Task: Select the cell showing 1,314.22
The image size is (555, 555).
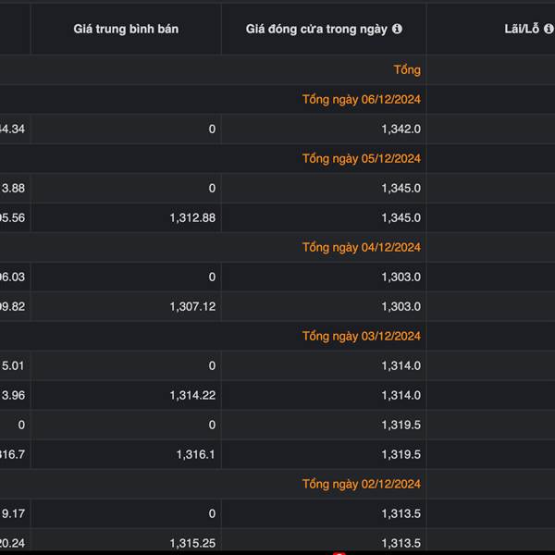Action: click(x=192, y=395)
